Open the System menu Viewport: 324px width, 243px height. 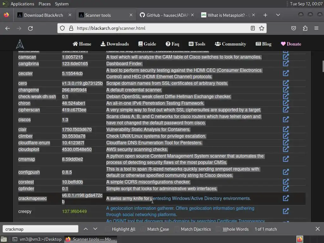pos(62,4)
